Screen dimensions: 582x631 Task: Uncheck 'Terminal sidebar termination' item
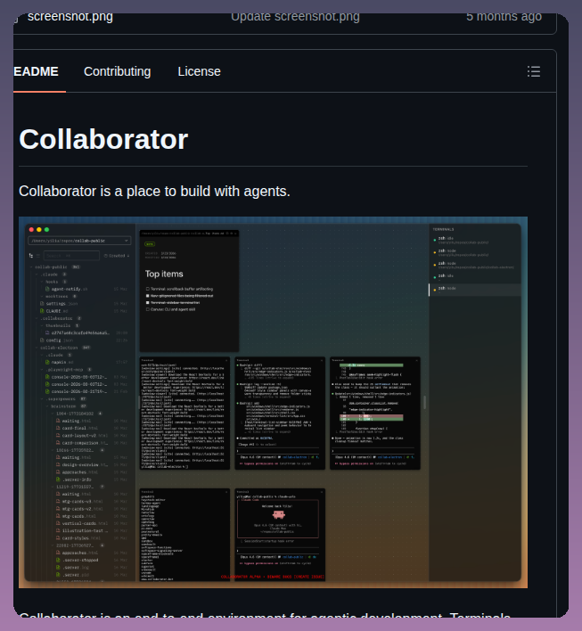coord(148,303)
